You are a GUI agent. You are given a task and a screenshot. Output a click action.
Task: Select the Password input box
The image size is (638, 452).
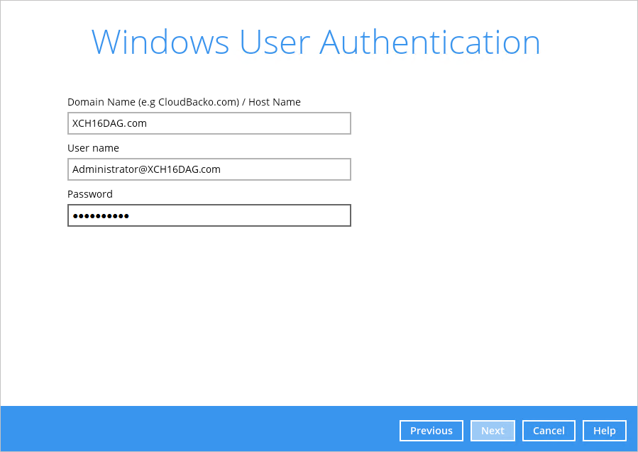coord(209,215)
